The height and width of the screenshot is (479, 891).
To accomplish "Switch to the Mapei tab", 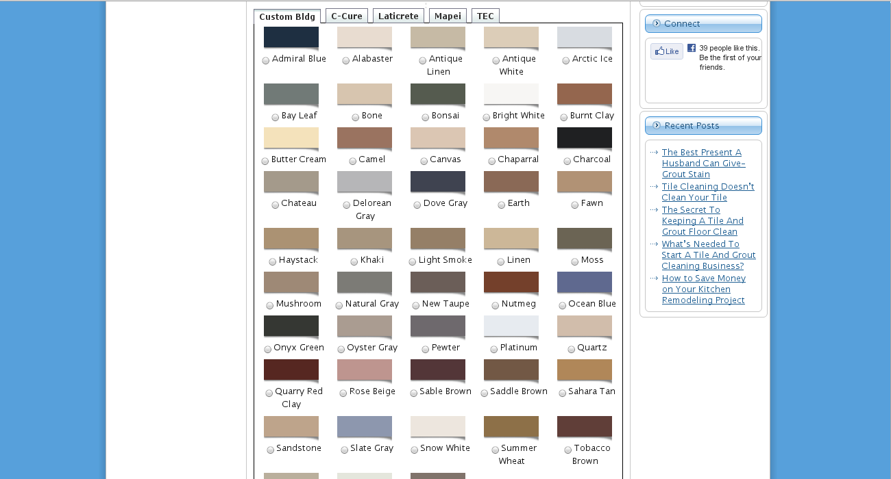I will coord(448,16).
